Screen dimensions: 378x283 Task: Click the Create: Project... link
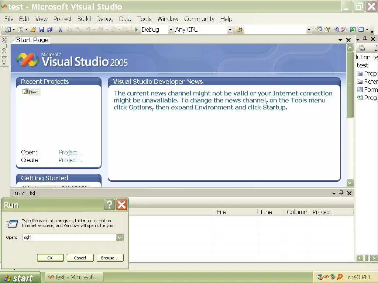coord(71,160)
